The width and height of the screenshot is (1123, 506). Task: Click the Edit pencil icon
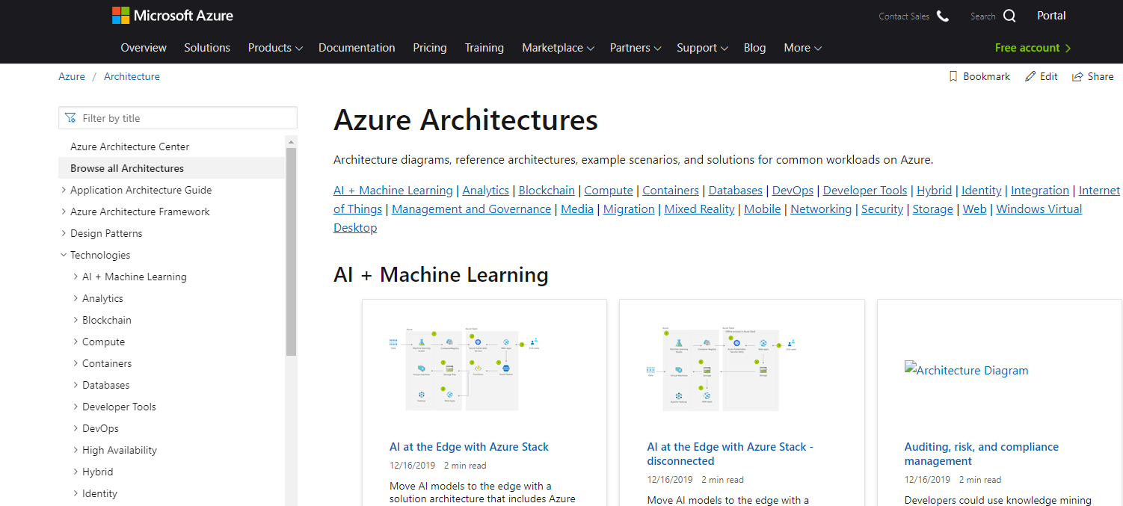pos(1030,76)
